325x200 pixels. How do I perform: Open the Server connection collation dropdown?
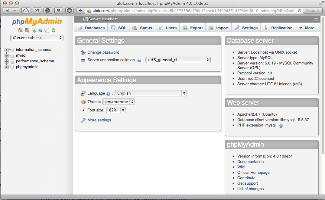(178, 60)
